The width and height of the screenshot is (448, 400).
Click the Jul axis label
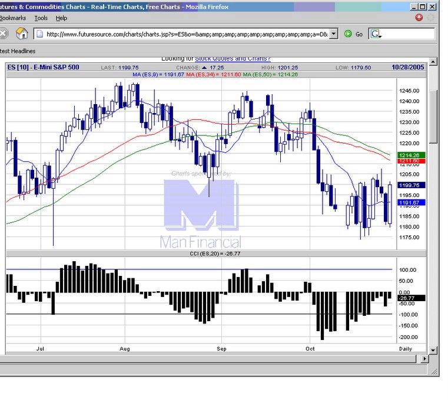[40, 349]
